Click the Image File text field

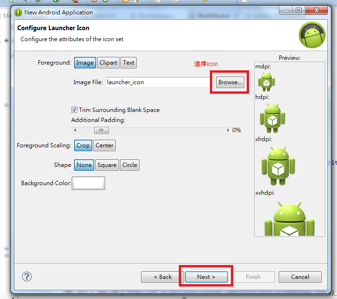(x=159, y=82)
